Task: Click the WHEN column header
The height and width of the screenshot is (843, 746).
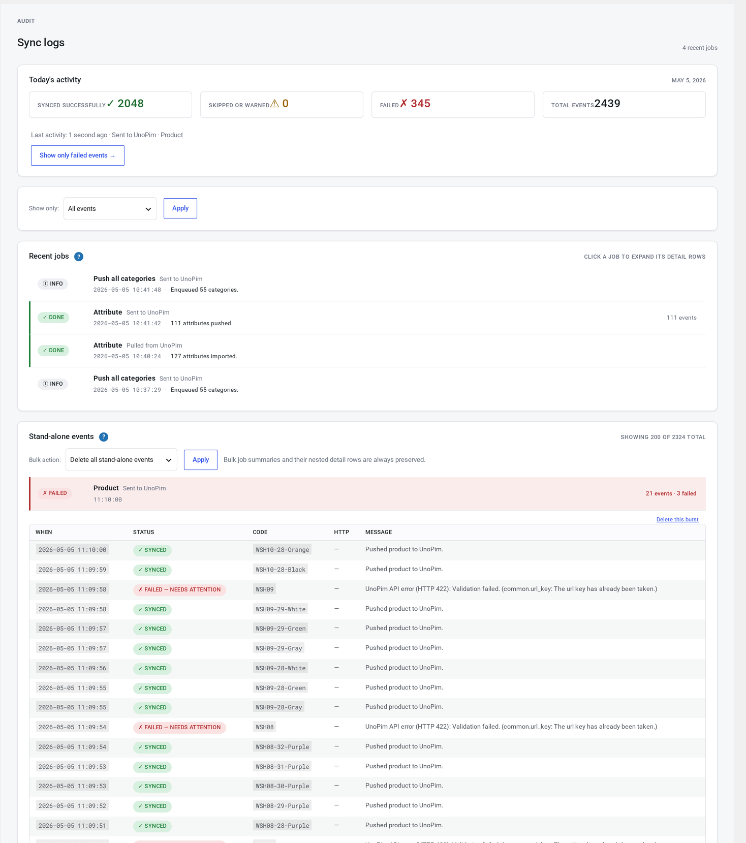Action: (x=44, y=532)
